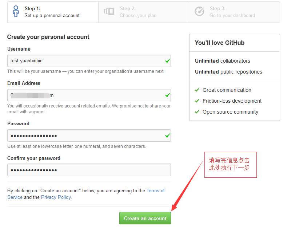
Task: Select the Step 2 Choose your plan tab
Action: [143, 12]
